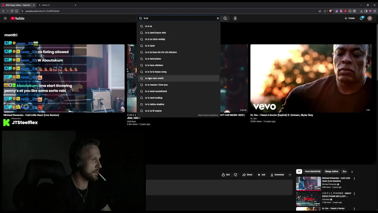378x213 pixels.
Task: Choose suggestion 'la la land bryce vine'
Action: tap(179, 33)
